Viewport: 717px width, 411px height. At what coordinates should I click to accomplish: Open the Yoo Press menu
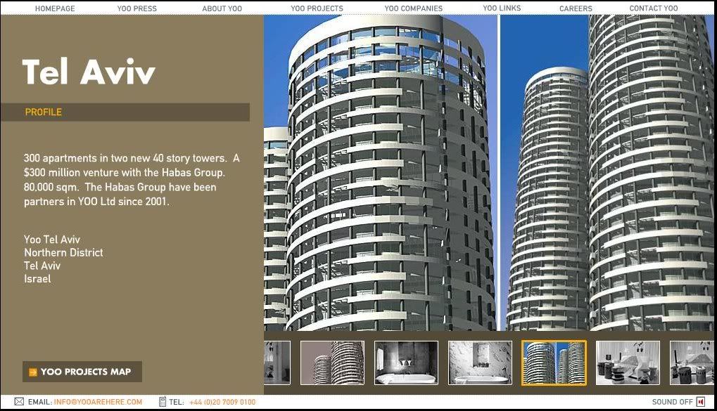137,8
